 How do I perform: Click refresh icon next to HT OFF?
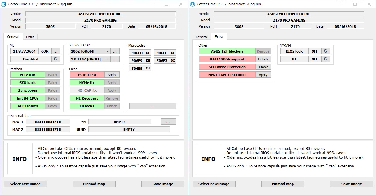coord(325,59)
